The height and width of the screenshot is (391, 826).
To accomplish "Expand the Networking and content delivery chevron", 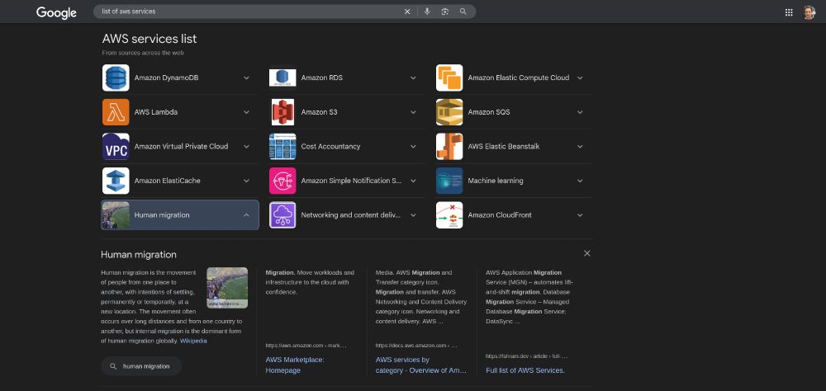I will click(x=413, y=214).
